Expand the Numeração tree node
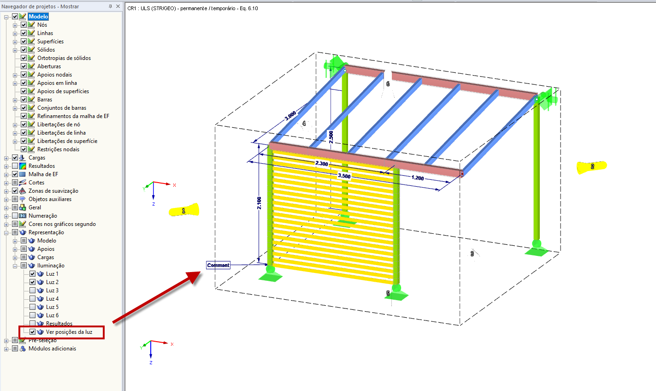The image size is (656, 391). pyautogui.click(x=6, y=216)
